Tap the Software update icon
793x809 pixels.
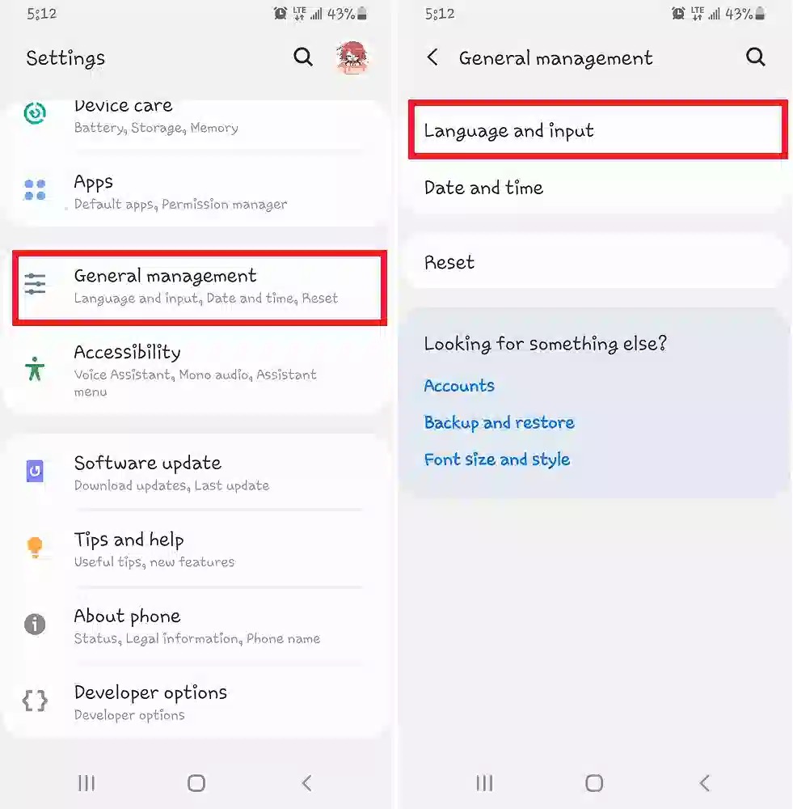[x=35, y=471]
